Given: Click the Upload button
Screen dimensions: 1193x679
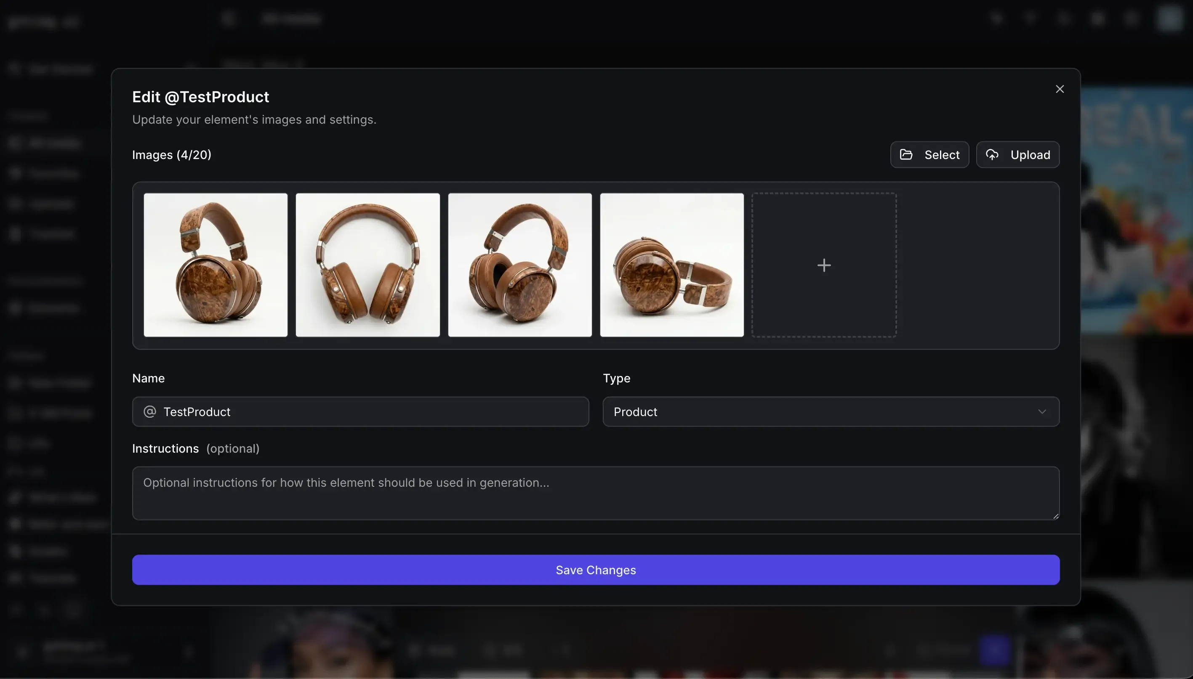Looking at the screenshot, I should 1017,154.
